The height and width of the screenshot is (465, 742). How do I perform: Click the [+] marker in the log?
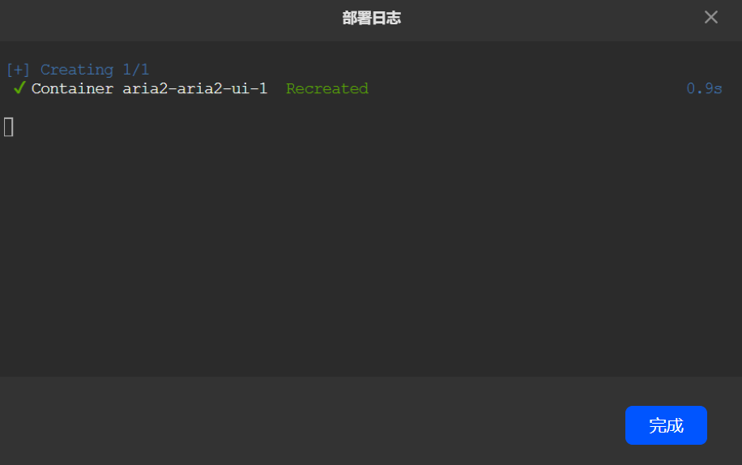[18, 70]
